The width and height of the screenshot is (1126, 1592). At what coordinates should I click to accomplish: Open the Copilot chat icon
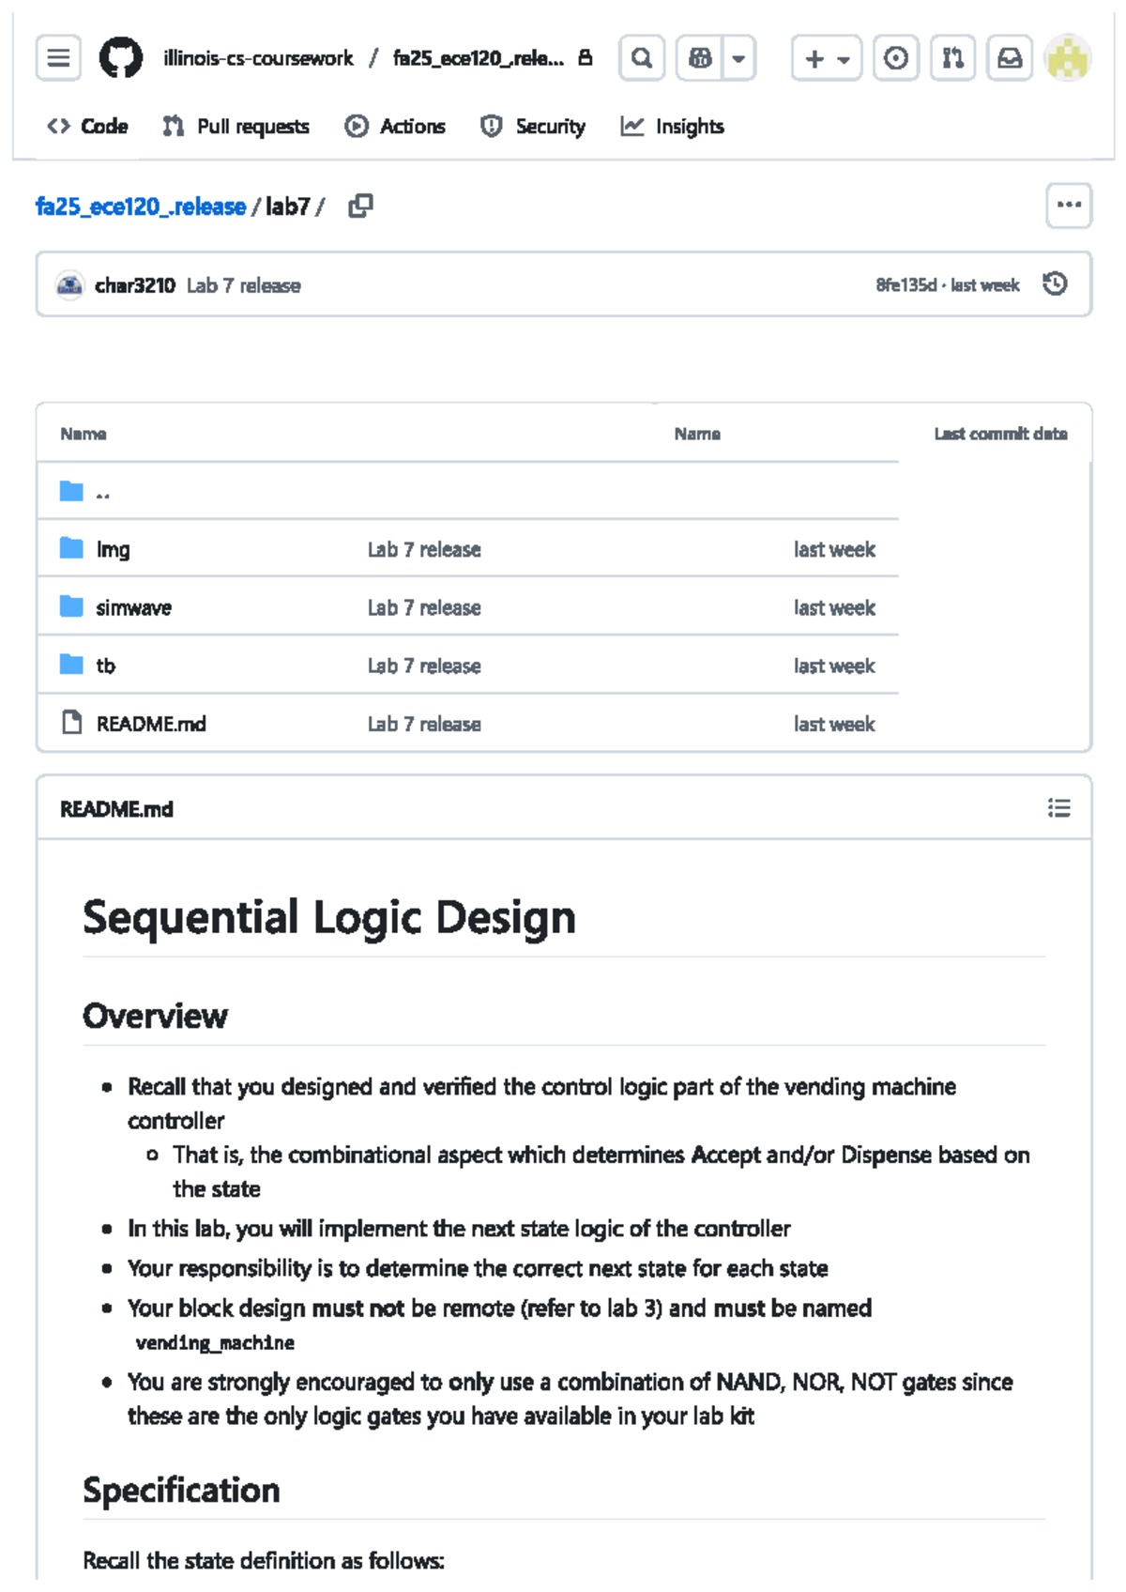pyautogui.click(x=699, y=58)
